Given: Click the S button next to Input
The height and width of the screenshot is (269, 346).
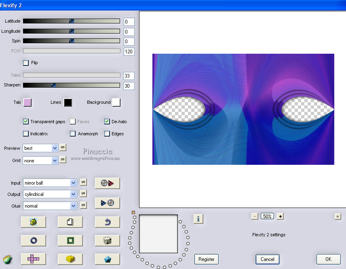Looking at the screenshot, I should (83, 182).
